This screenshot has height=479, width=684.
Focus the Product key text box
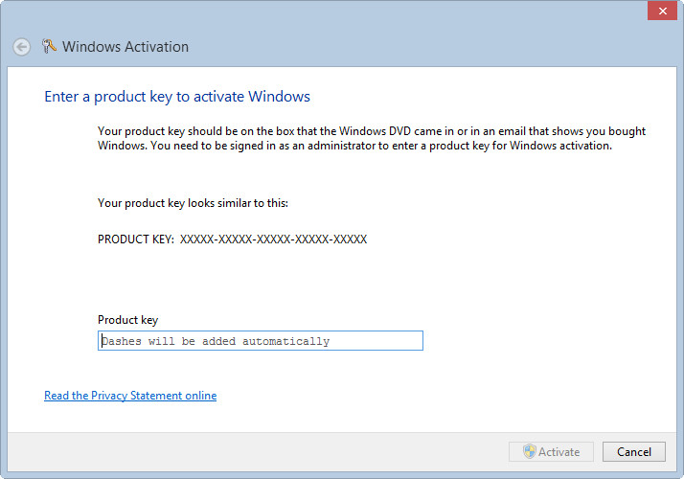(260, 341)
